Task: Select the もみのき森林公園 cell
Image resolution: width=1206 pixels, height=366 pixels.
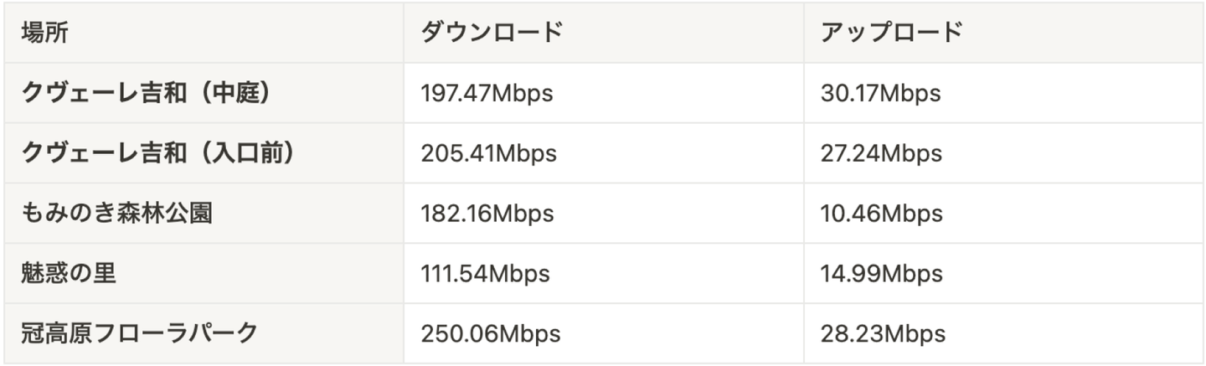Action: 116,214
